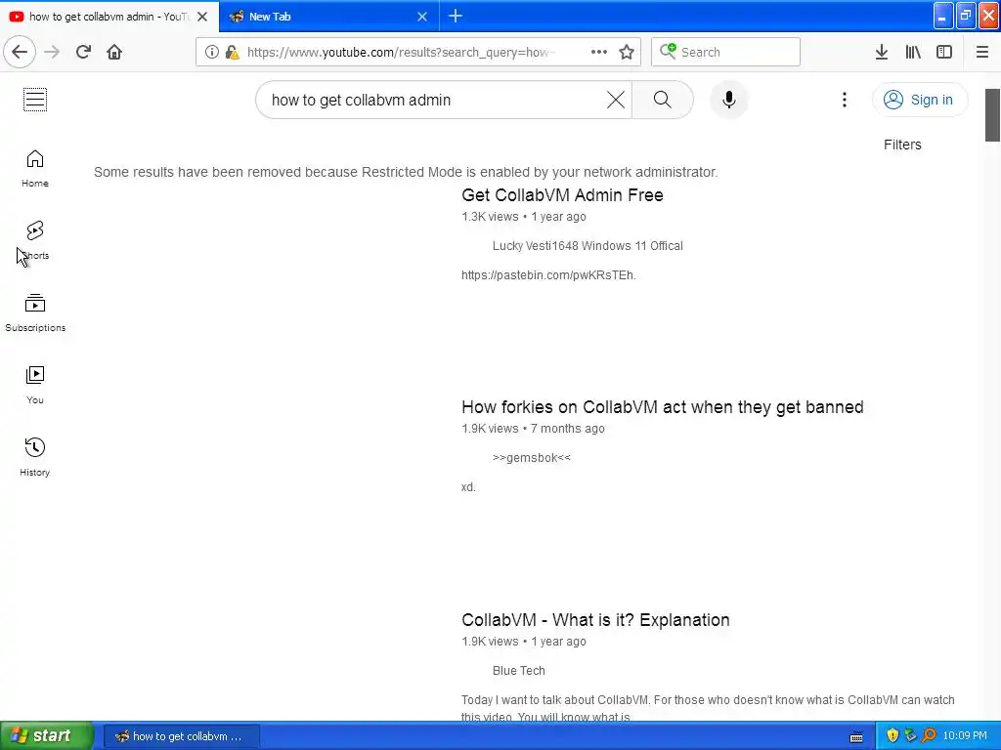
Task: Open the on-screen keyboard tray icon
Action: 856,736
